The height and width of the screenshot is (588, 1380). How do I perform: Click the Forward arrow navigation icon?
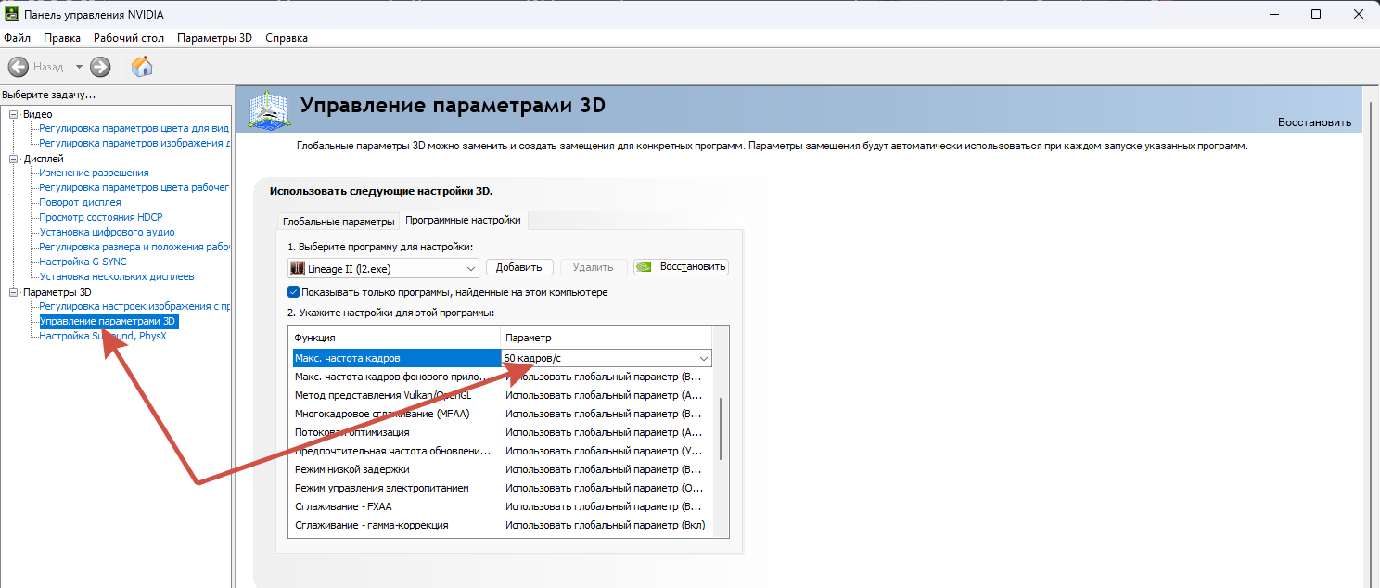pos(100,67)
